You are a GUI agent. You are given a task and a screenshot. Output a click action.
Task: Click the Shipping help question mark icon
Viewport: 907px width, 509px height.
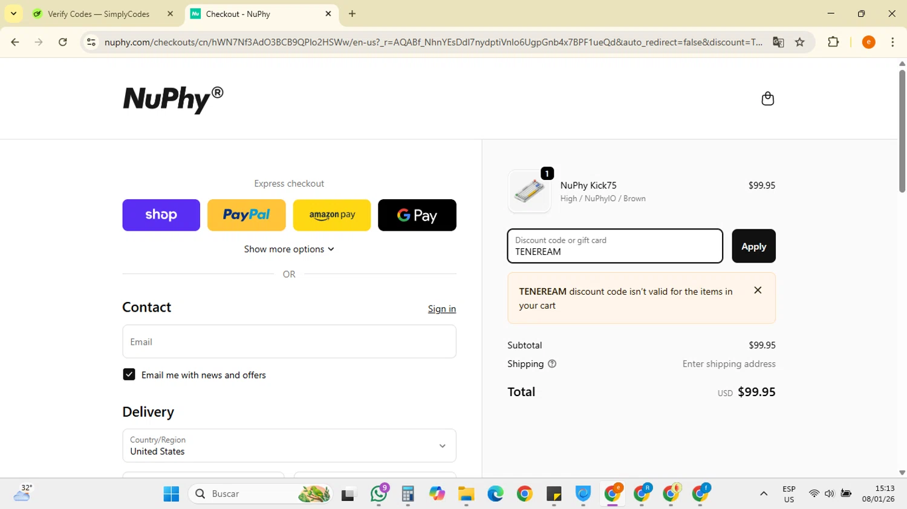(552, 364)
